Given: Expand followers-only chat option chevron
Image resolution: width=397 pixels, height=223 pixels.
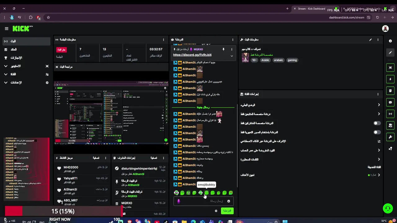Looking at the screenshot, I should pos(379,114).
